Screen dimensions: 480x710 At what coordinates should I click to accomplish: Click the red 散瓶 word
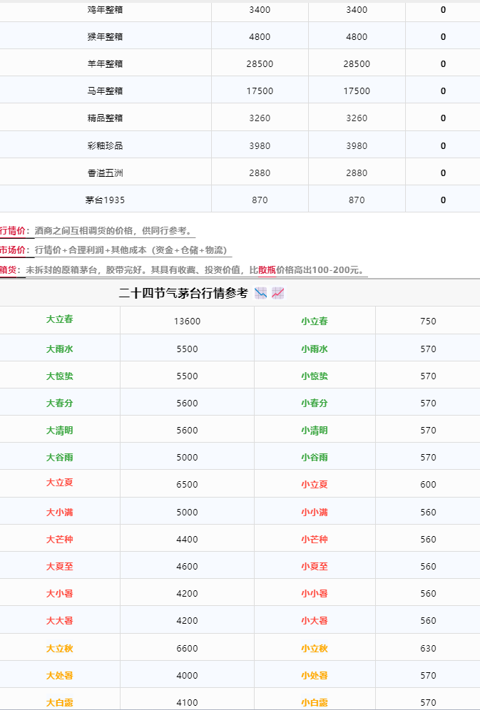(267, 270)
